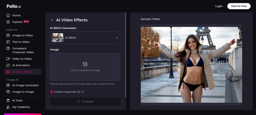Click the Login link
This screenshot has width=256, height=115.
219,6
